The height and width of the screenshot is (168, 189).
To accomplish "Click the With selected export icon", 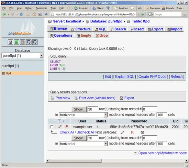I will pos(142,132).
